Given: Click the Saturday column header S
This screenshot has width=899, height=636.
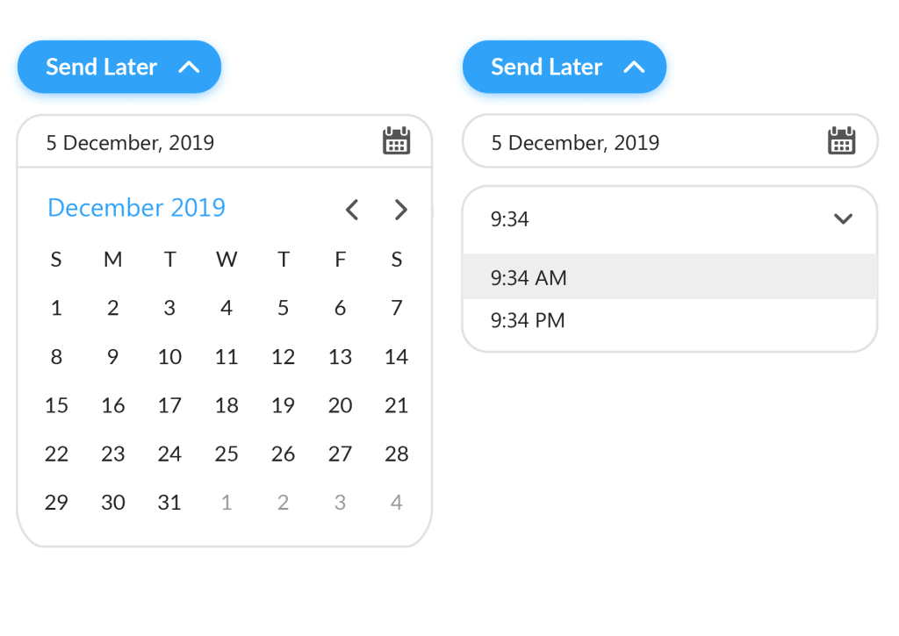Looking at the screenshot, I should click(x=396, y=259).
